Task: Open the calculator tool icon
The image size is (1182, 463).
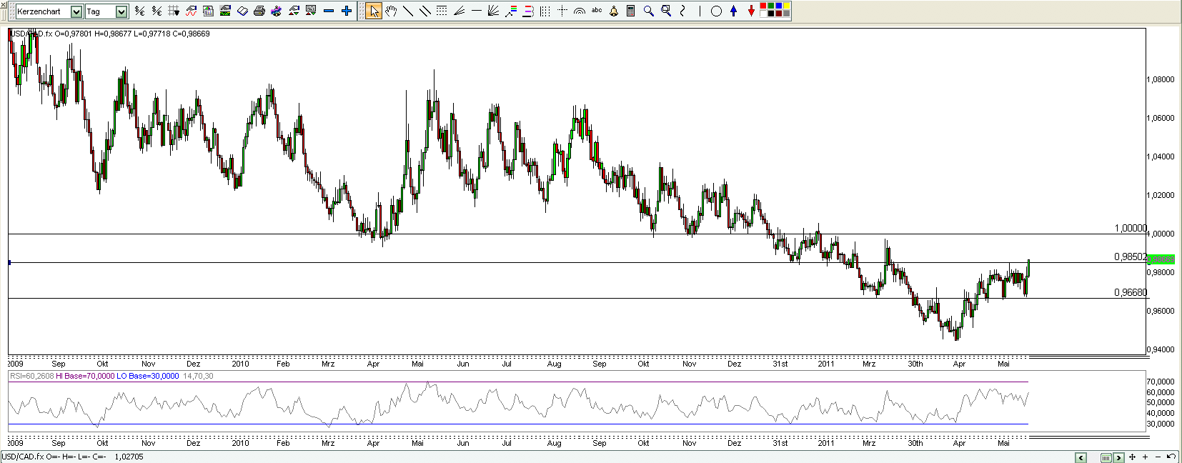Action: 630,11
